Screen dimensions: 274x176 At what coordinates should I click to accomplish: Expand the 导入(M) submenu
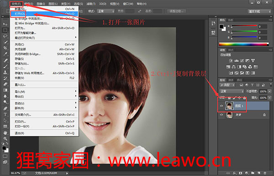click(44, 92)
